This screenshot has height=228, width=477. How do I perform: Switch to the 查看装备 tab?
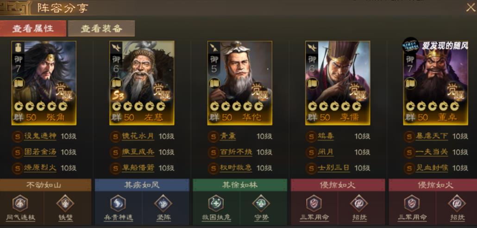pyautogui.click(x=101, y=29)
